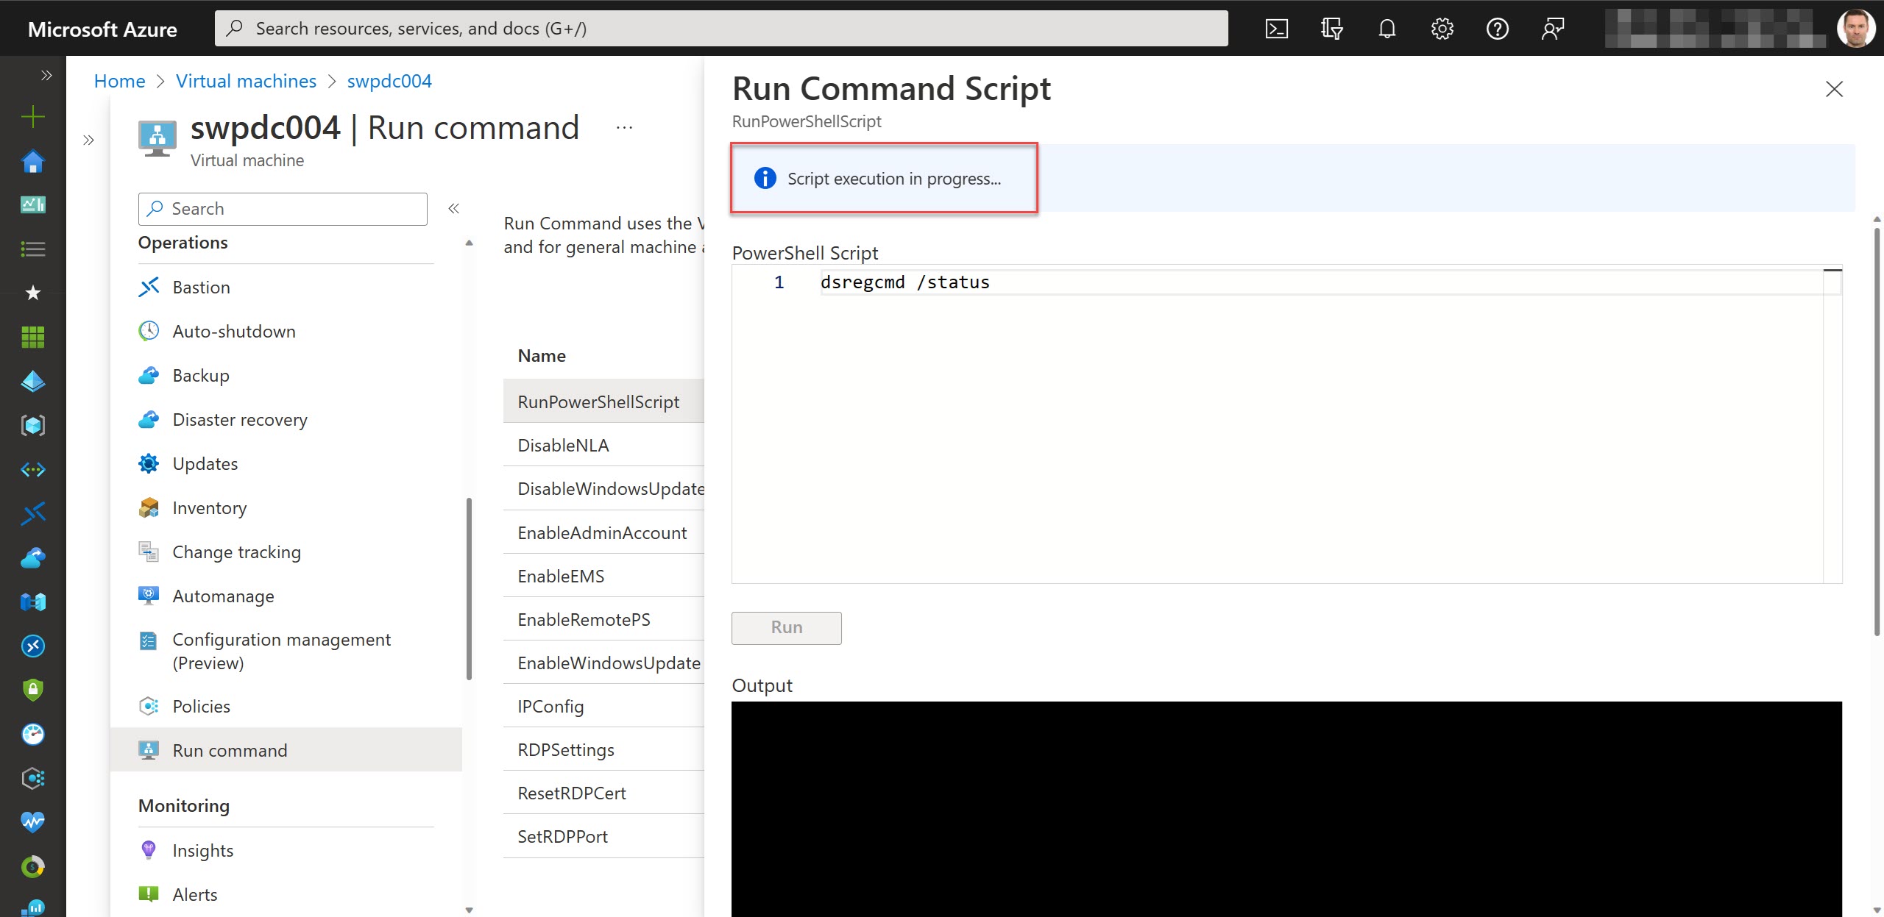Expand the hidden left sidebar with double chevron
The height and width of the screenshot is (917, 1884).
[x=46, y=75]
